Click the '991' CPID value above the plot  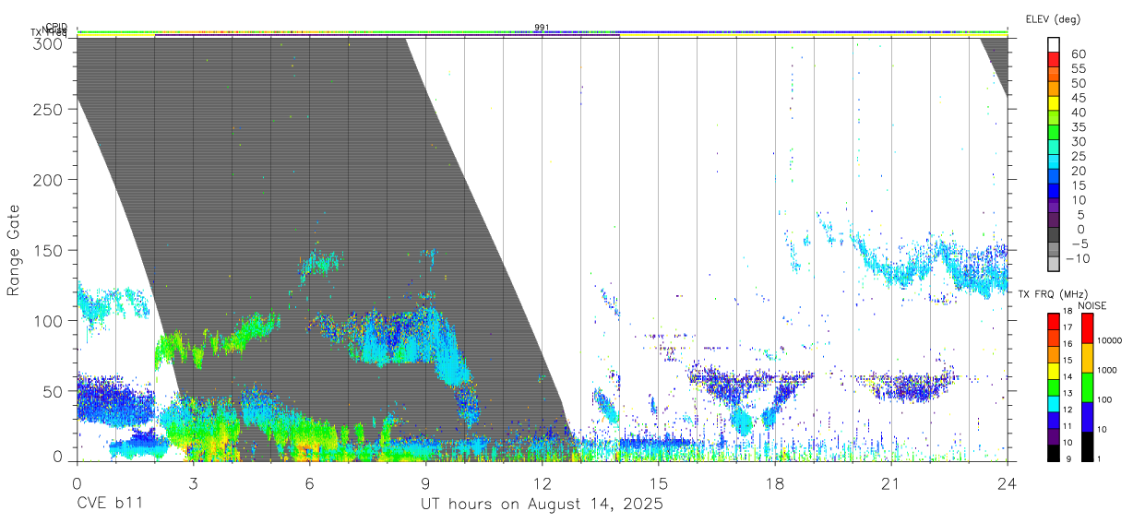[x=542, y=28]
